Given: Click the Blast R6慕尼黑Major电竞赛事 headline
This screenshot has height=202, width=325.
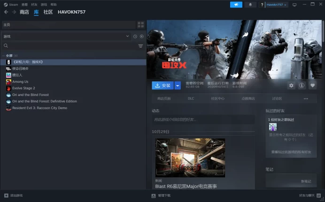Looking at the screenshot, I should (x=186, y=186).
